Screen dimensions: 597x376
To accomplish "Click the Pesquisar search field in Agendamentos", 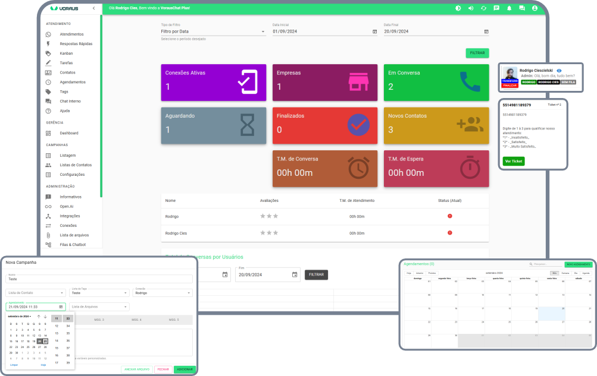I will [545, 264].
